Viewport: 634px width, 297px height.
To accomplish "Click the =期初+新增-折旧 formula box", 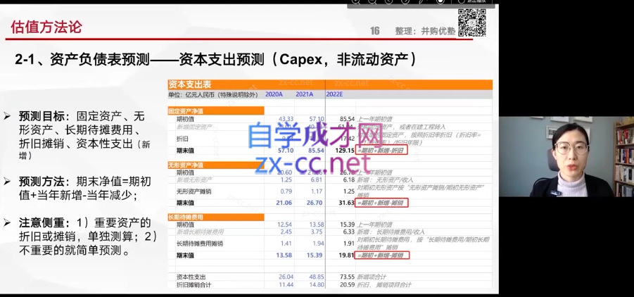I will pos(381,150).
